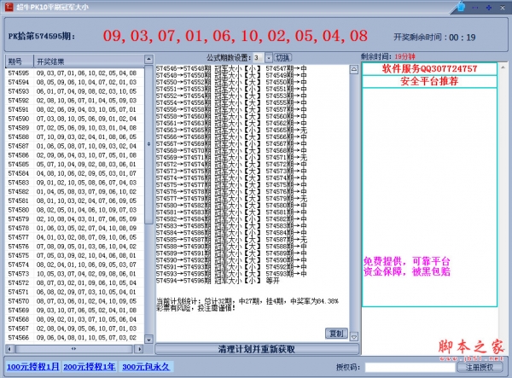Select row for period 574575
512x378 pixels.
click(74, 255)
